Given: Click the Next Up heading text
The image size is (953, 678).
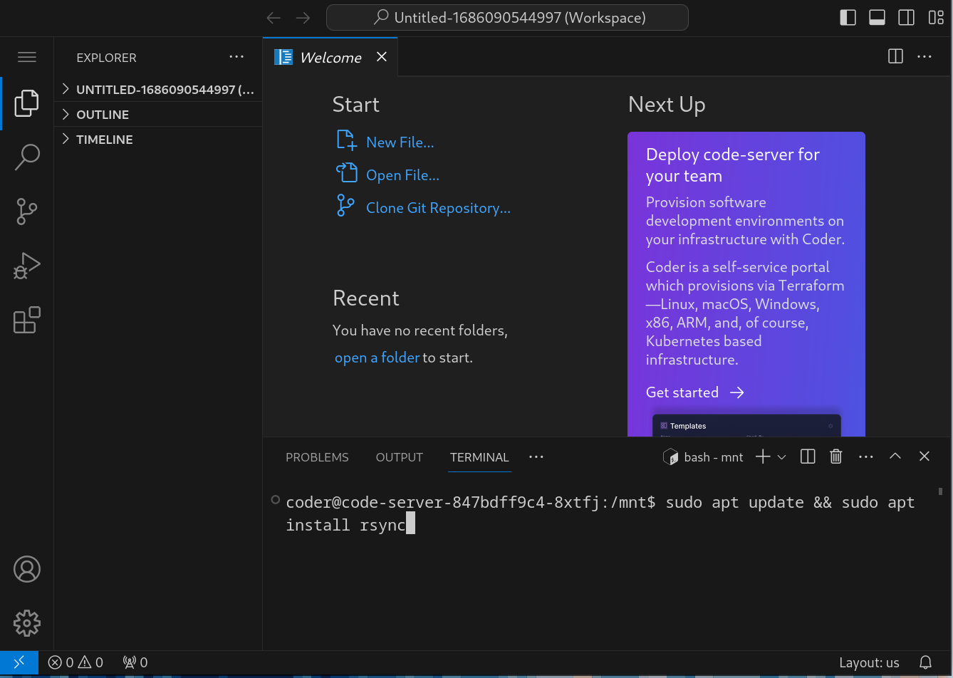Looking at the screenshot, I should pyautogui.click(x=667, y=105).
